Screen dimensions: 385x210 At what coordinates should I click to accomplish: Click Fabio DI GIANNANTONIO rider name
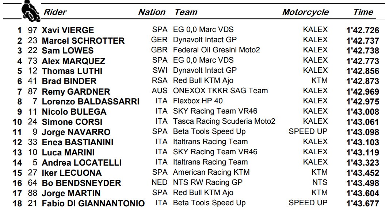(93, 203)
